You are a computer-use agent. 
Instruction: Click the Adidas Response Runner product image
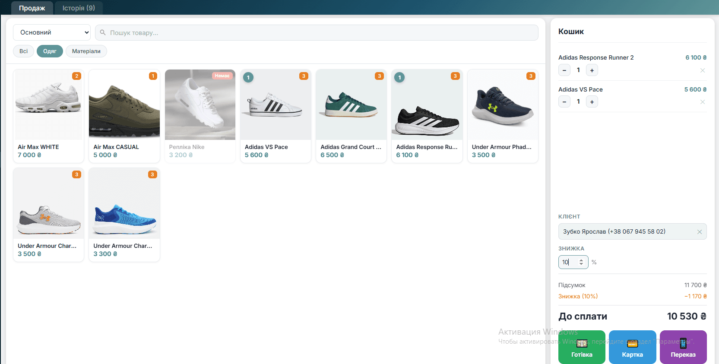tap(427, 104)
